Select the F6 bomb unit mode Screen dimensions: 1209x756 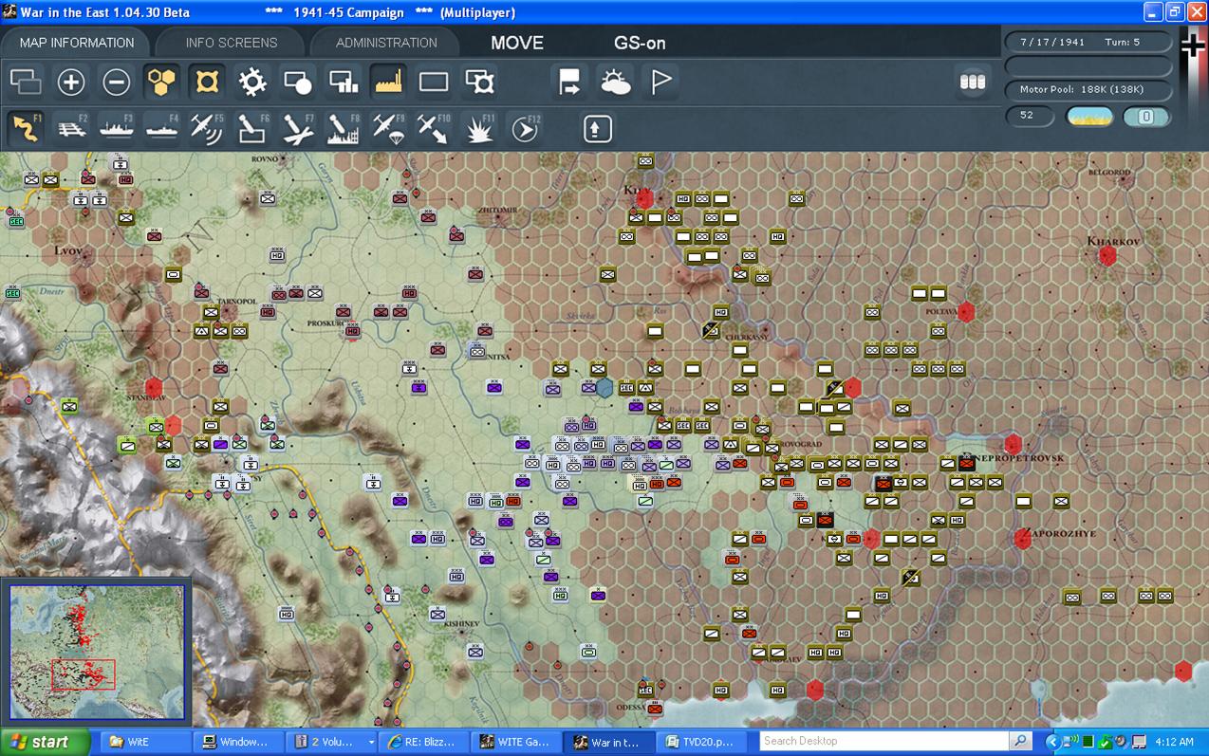[x=252, y=127]
